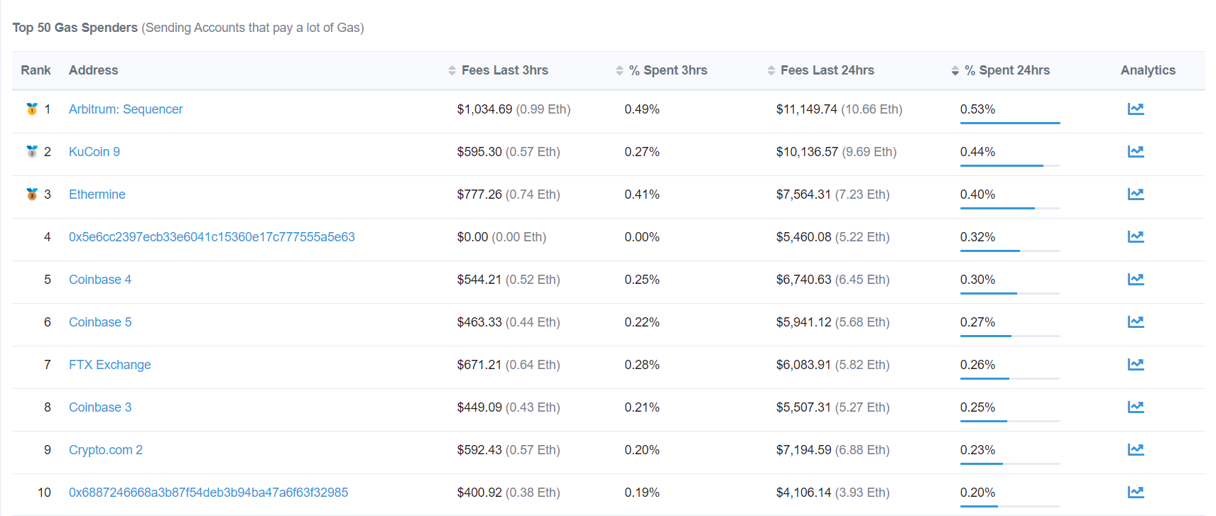Viewport: 1216px width, 516px height.
Task: Open analytics icon for Coinbase 5
Action: 1136,322
